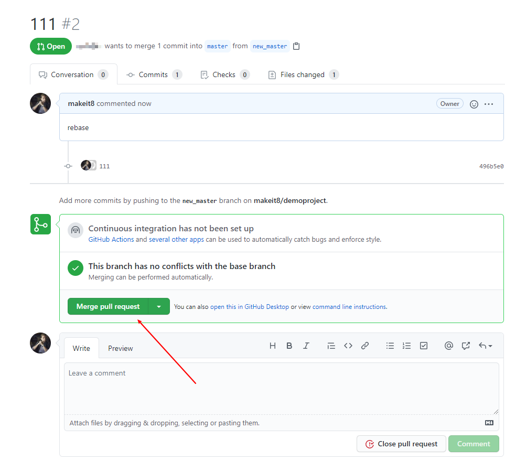Insert code with the angle brackets icon
This screenshot has width=505, height=461.
point(348,346)
